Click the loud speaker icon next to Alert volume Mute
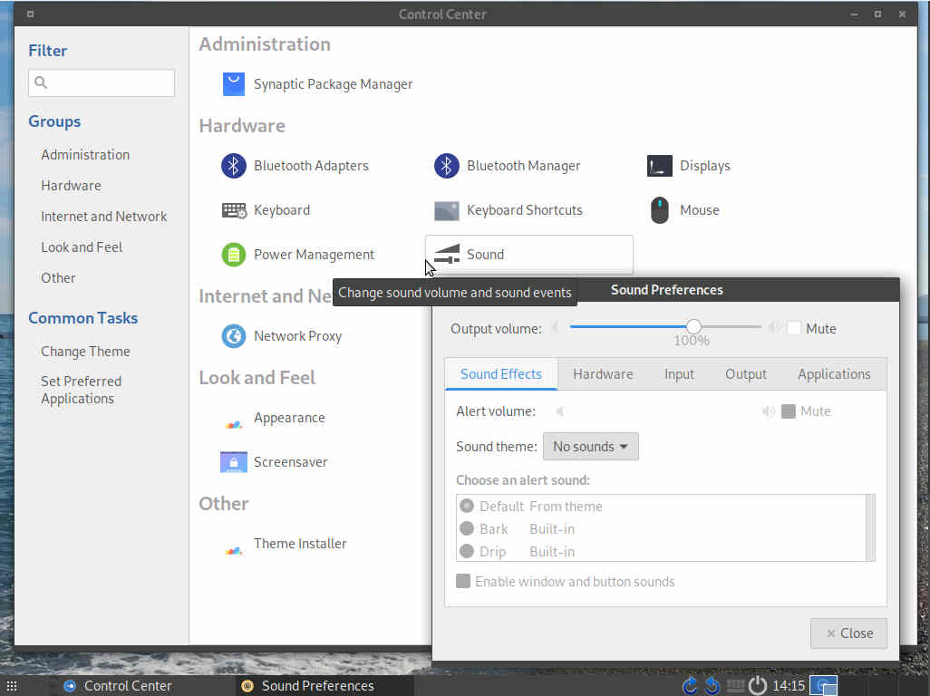Viewport: 930px width, 696px height. tap(768, 411)
